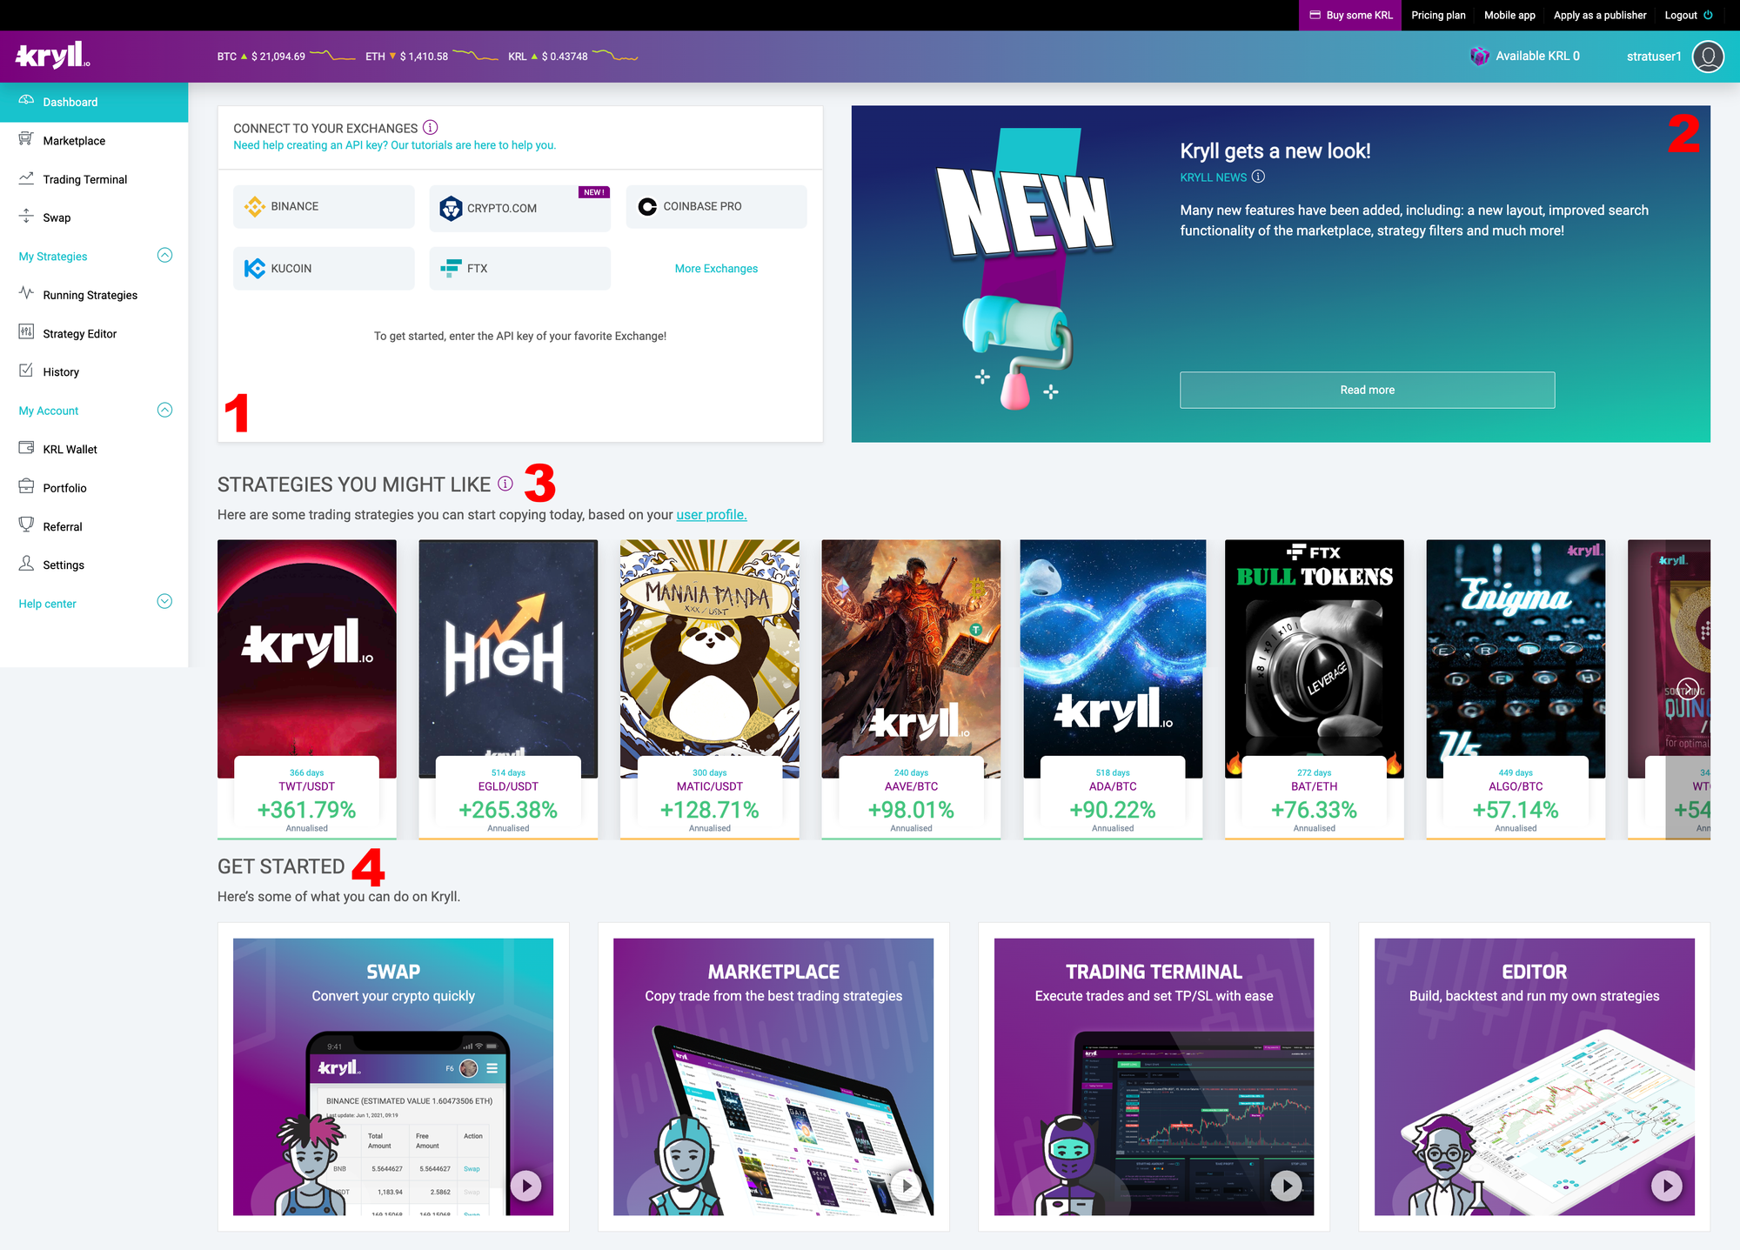
Task: Open the Pricing plan link
Action: (1438, 15)
